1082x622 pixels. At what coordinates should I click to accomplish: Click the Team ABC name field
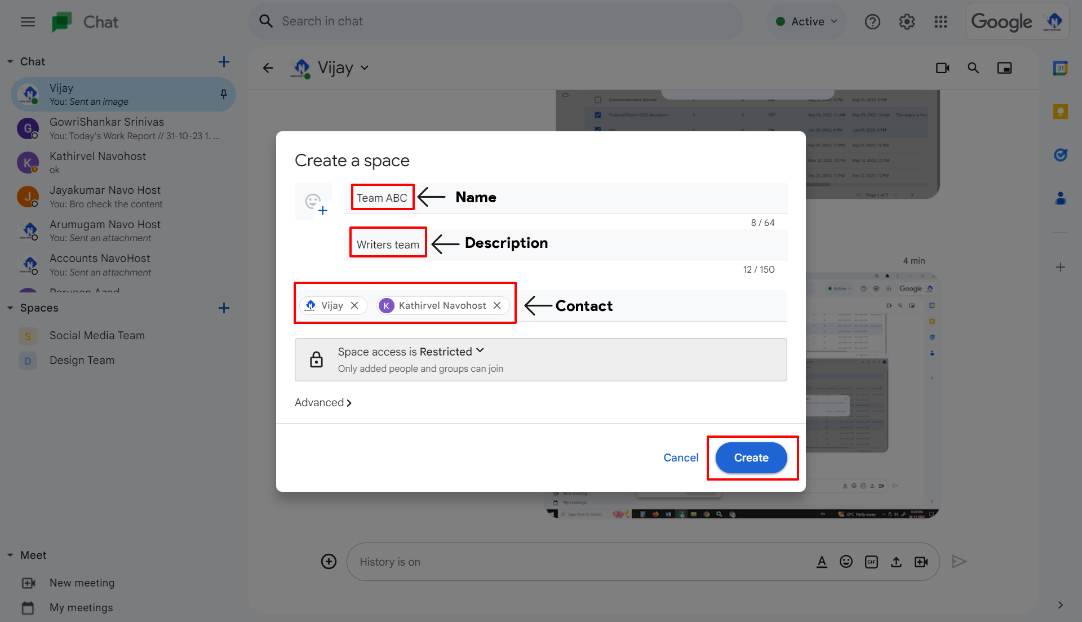click(x=382, y=198)
